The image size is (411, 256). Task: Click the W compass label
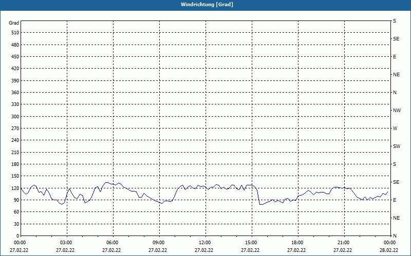395,129
